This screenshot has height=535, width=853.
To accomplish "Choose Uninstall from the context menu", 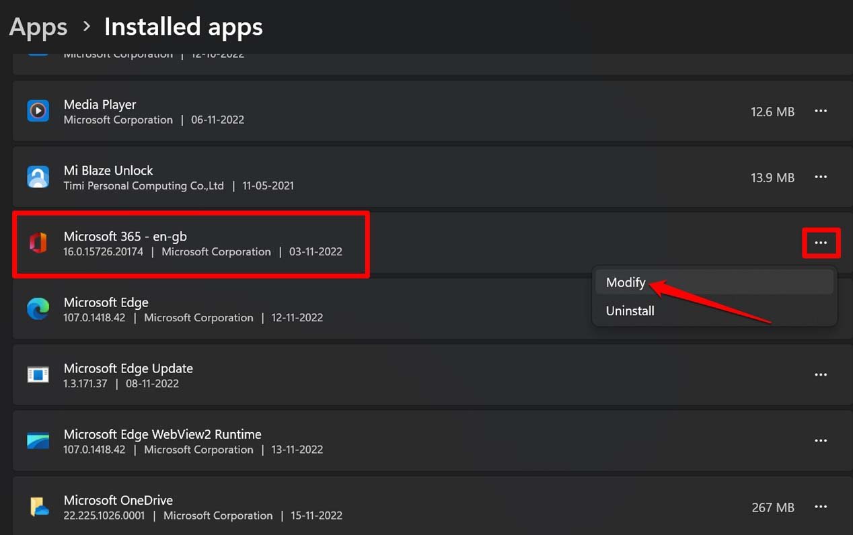I will 714,311.
